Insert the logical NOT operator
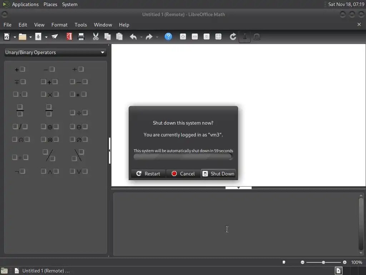 [20, 172]
